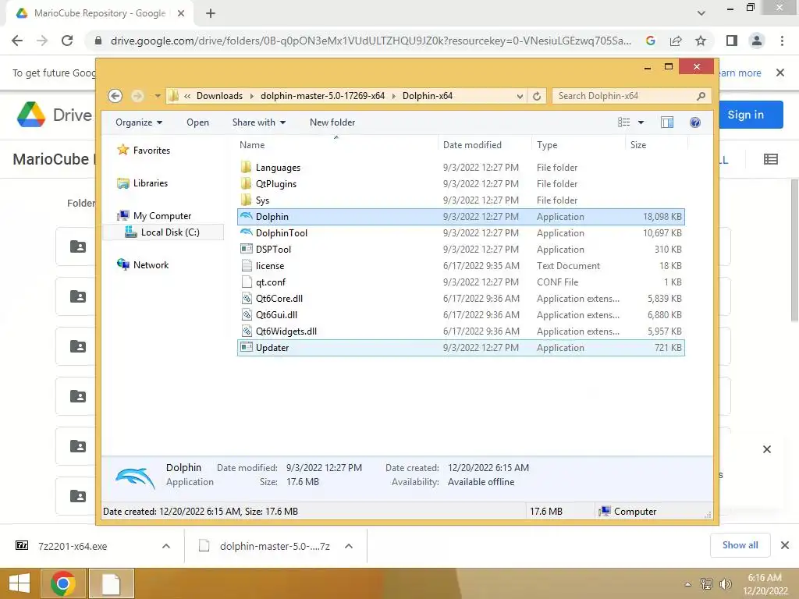This screenshot has height=599, width=799.
Task: Sort by Type column header
Action: pos(578,144)
